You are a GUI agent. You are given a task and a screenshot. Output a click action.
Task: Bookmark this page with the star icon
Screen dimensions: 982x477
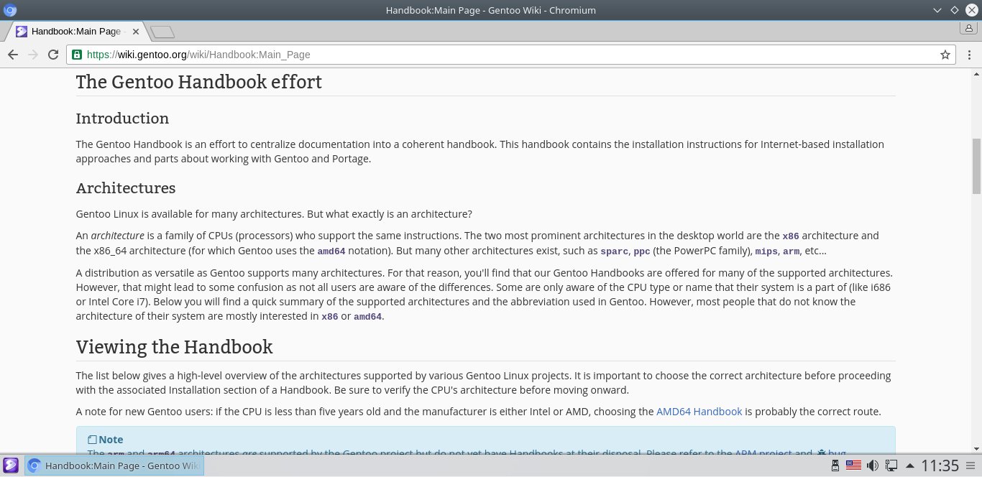[x=945, y=55]
